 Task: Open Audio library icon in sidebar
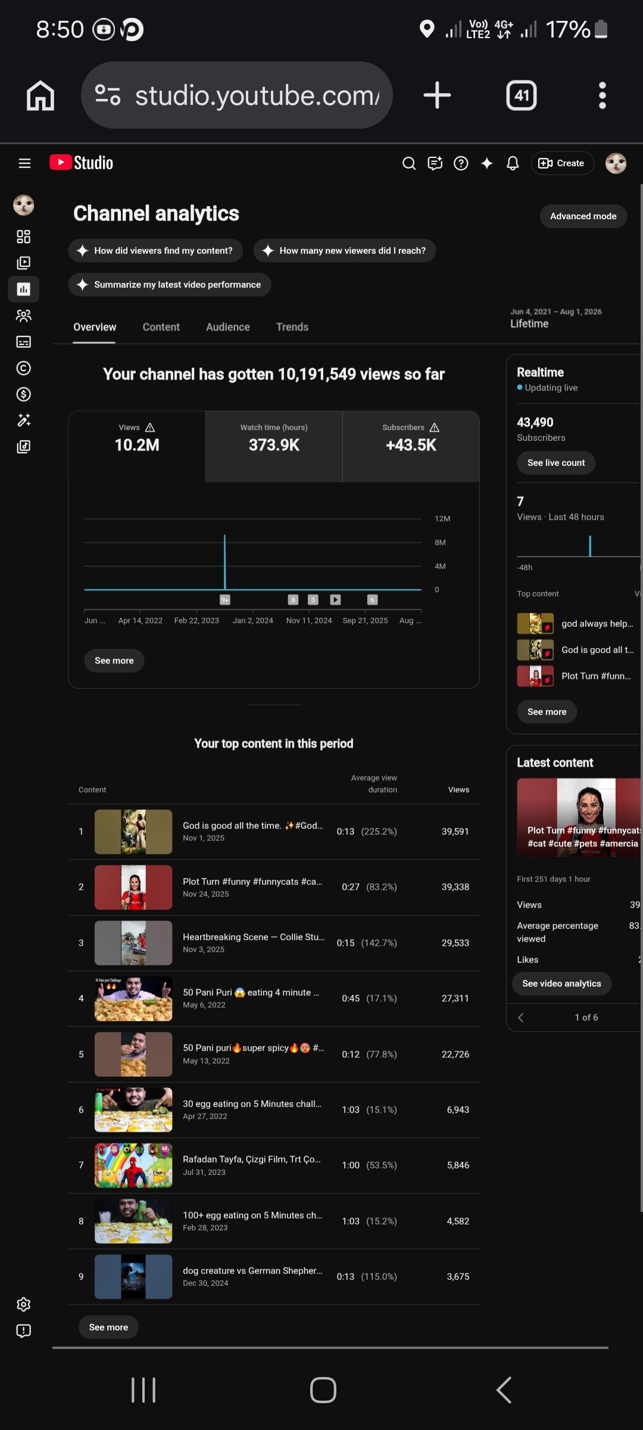(x=24, y=447)
